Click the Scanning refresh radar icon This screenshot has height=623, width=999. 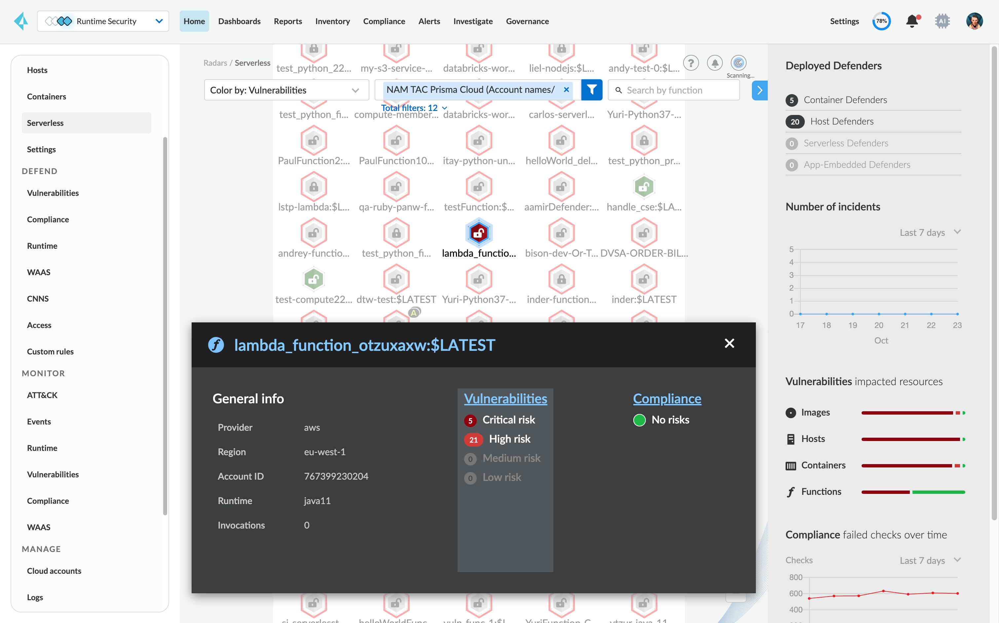tap(739, 63)
